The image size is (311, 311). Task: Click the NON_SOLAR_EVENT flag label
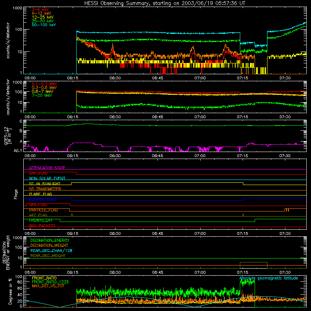47,178
